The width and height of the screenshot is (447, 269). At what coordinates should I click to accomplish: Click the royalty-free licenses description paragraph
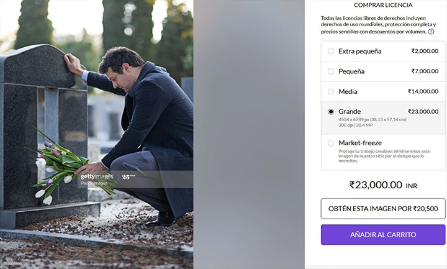click(378, 25)
